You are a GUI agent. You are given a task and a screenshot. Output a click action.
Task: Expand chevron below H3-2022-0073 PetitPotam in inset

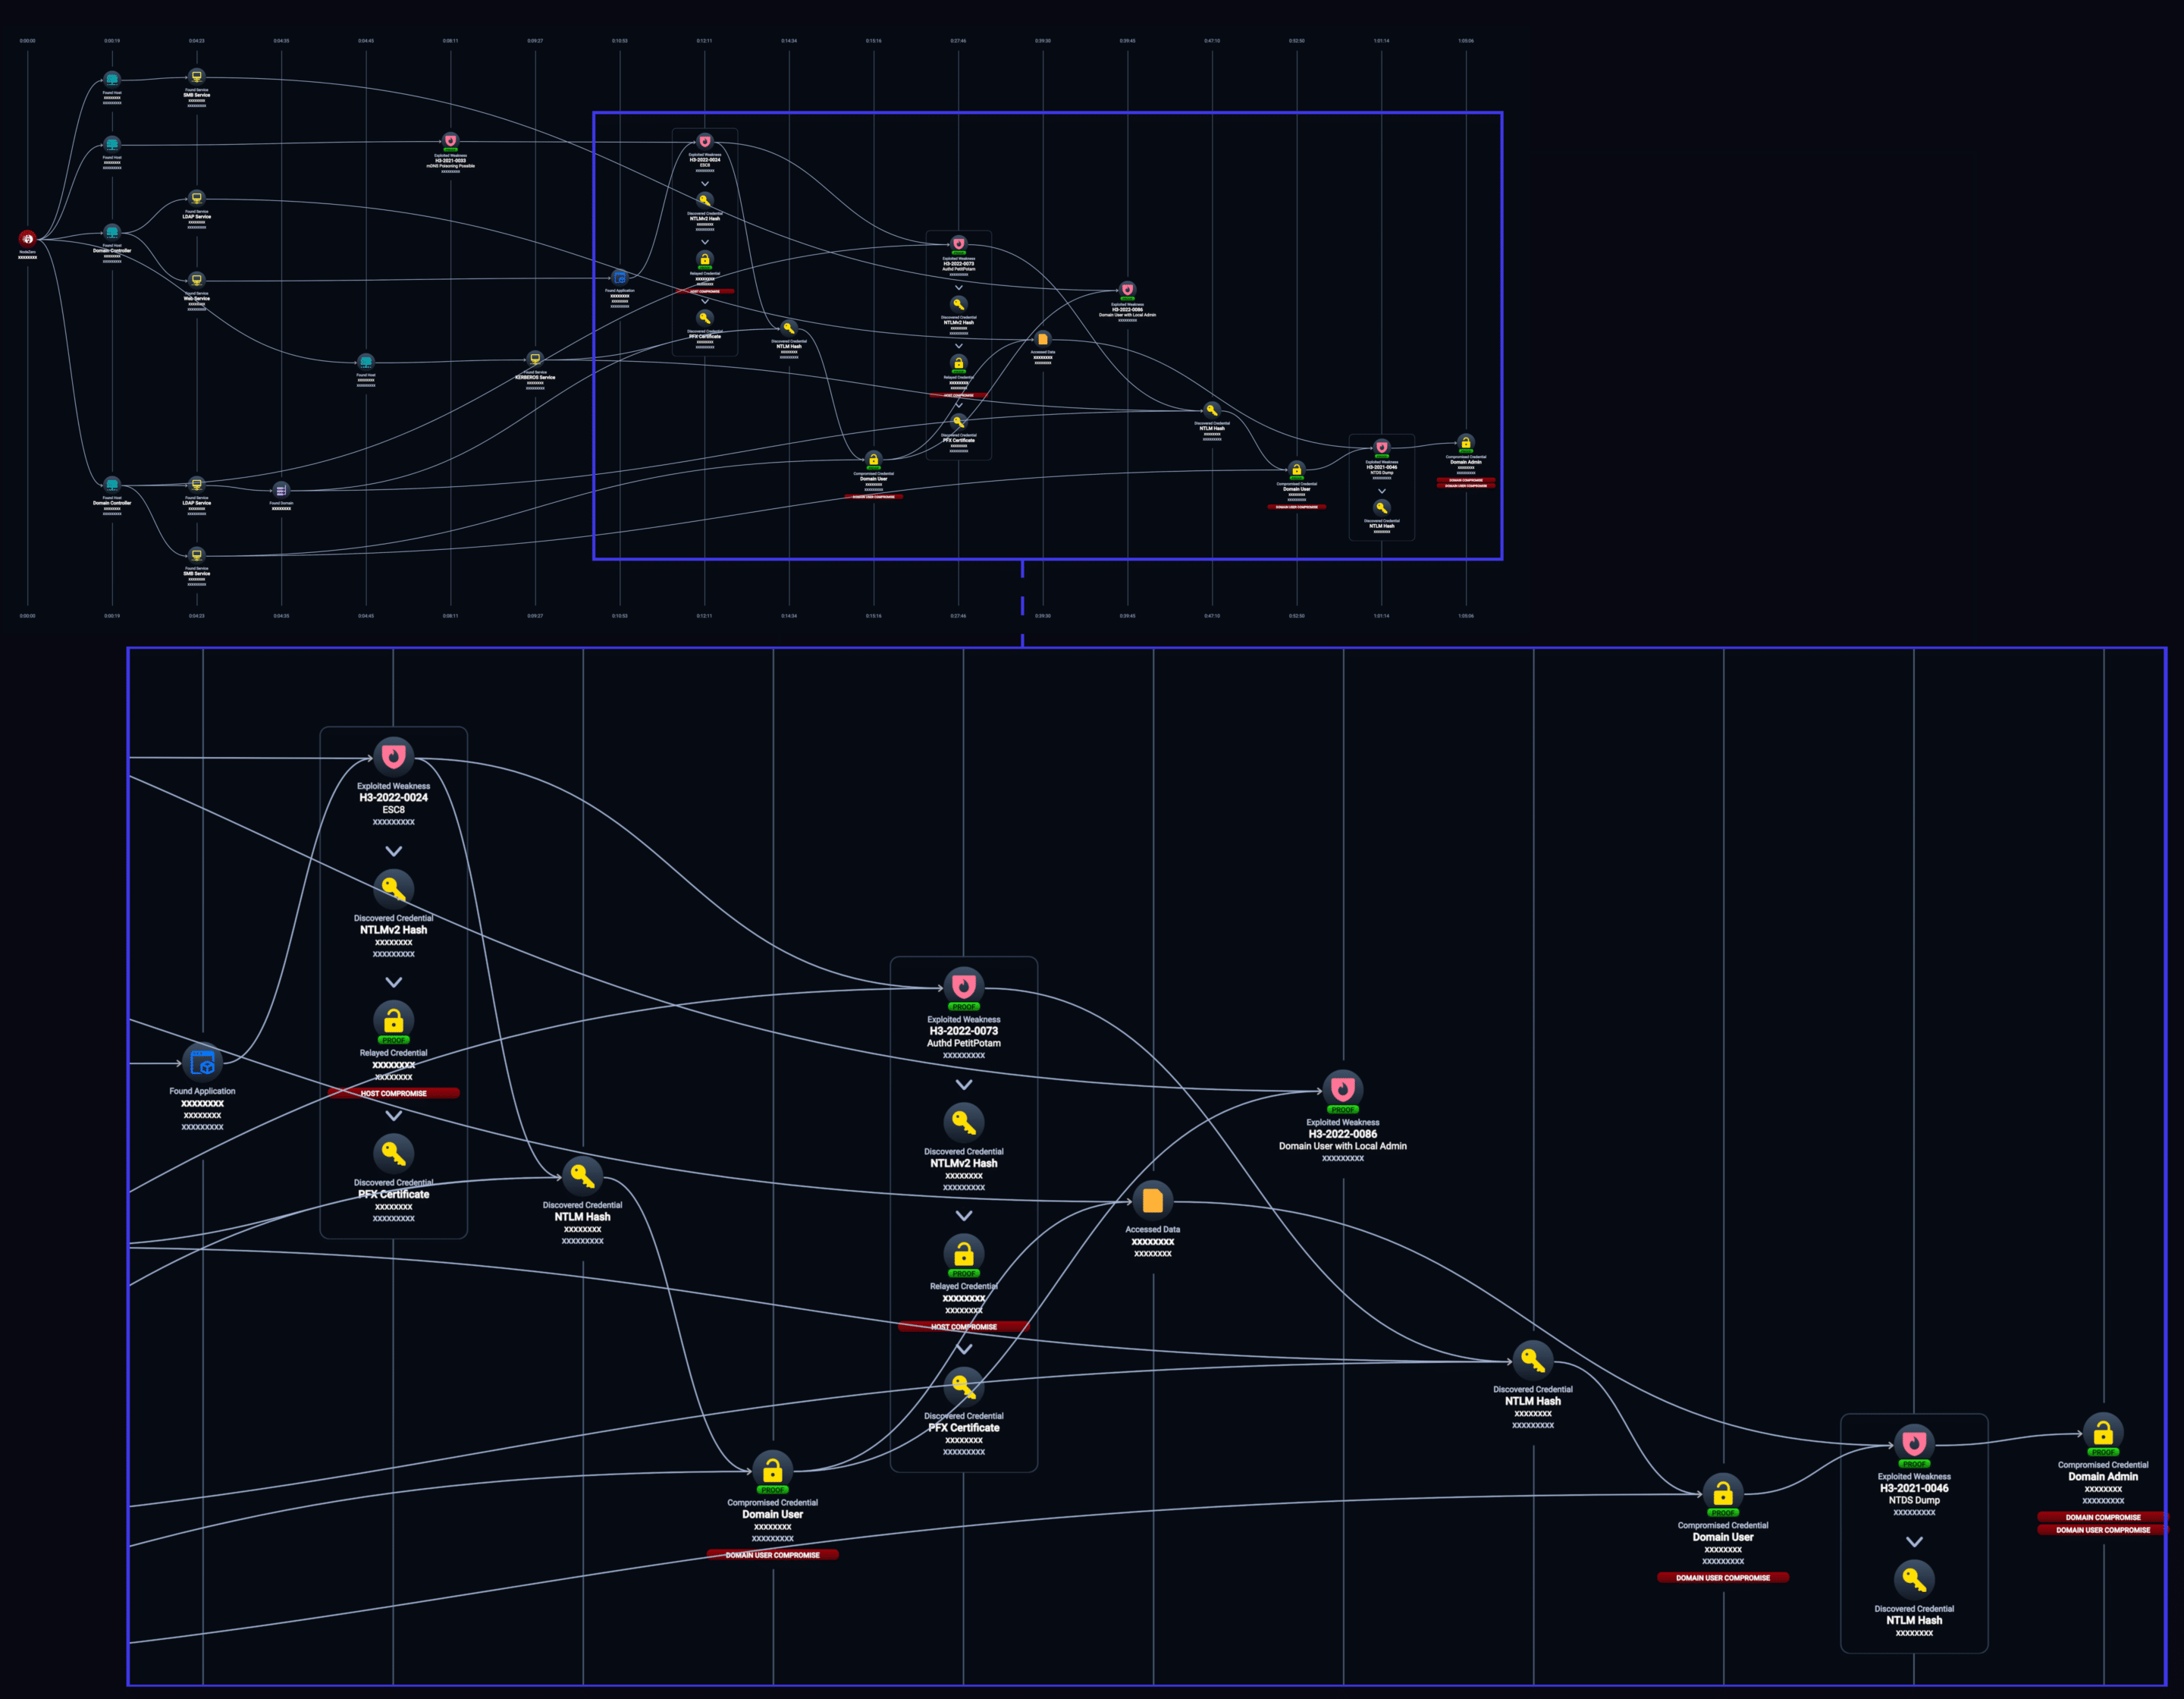click(964, 1084)
